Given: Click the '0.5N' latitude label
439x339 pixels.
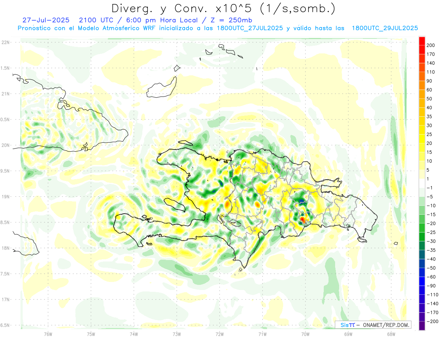Looking at the screenshot, I should 5,120.
